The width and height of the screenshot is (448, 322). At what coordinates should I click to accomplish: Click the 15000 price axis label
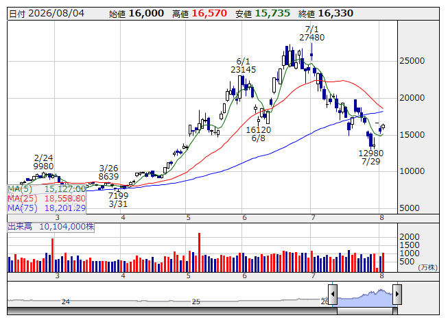click(x=412, y=134)
